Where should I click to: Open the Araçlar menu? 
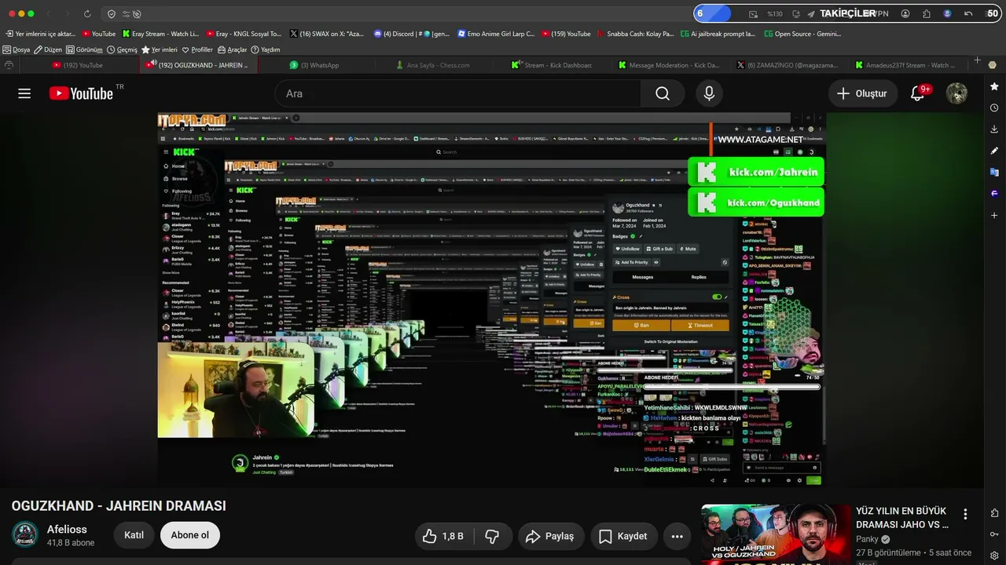coord(232,49)
